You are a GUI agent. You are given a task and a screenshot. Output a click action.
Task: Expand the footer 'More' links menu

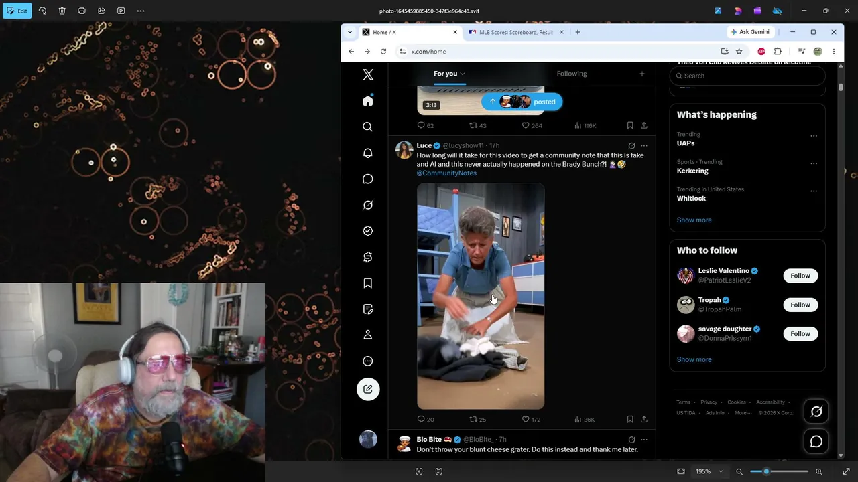click(x=743, y=413)
